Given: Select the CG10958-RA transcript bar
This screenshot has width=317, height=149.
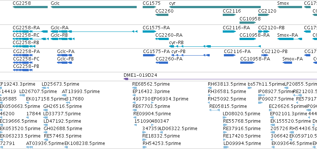Looking at the screenshot, I should pyautogui.click(x=248, y=39).
